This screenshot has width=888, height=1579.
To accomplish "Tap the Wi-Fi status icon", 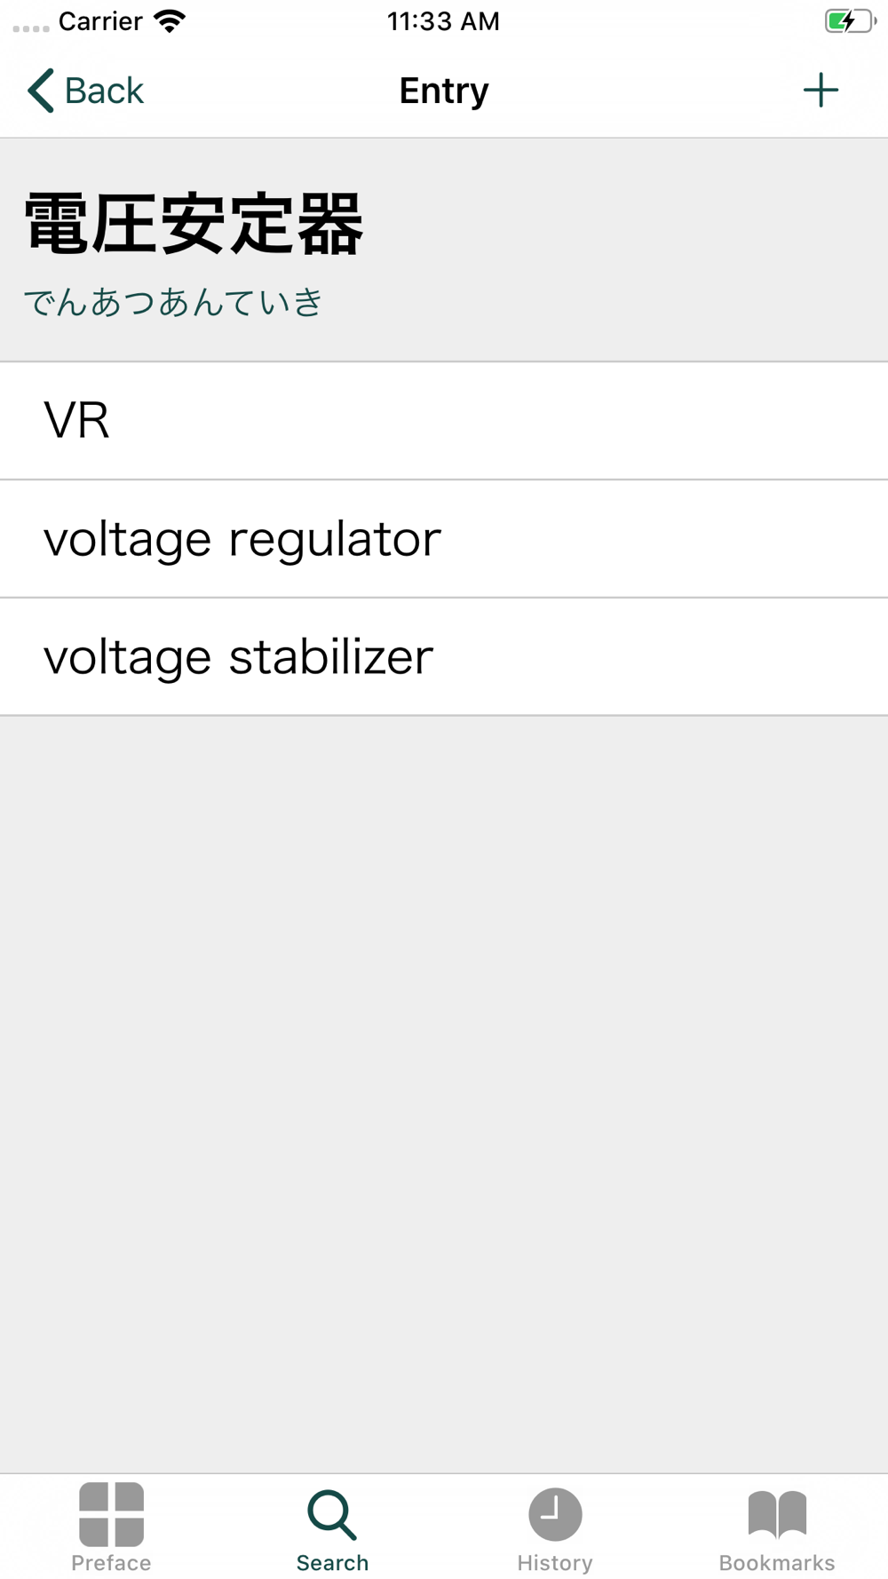I will (169, 21).
